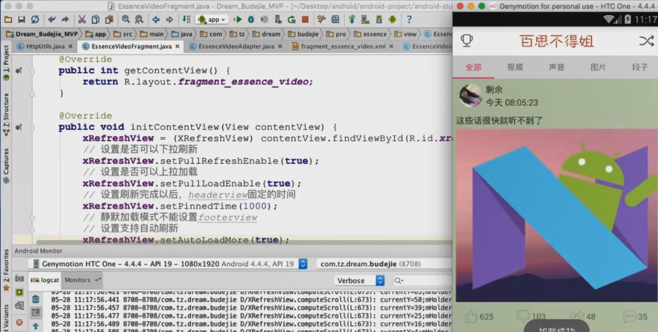This screenshot has width=658, height=332.
Task: Cut selected code using the scissors icon
Action: 82,19
